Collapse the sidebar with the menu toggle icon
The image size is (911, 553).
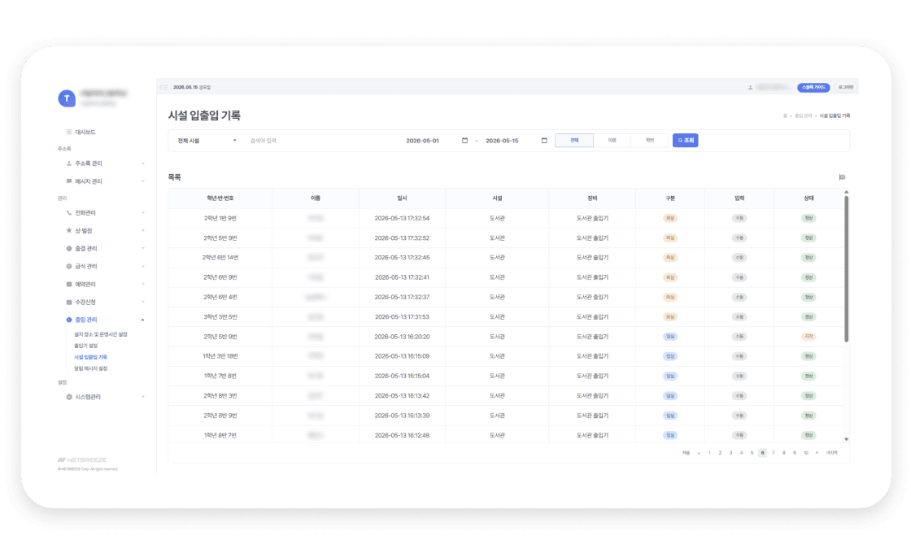[163, 87]
